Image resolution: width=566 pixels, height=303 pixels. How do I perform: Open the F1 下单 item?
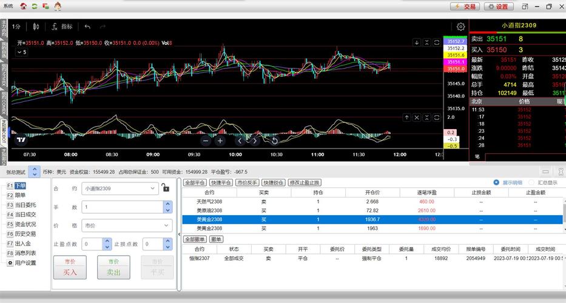16,186
